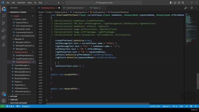Open the Testing flask view
199x112 pixels.
coord(3,44)
